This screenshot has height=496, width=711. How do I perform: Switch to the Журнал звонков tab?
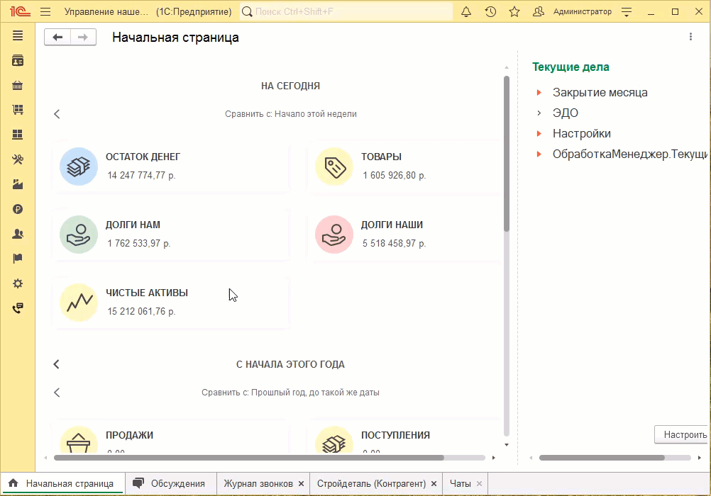259,483
